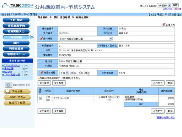Screen dimensions: 182x137
Task: Click the month field showing 7
Action: pos(79,73)
